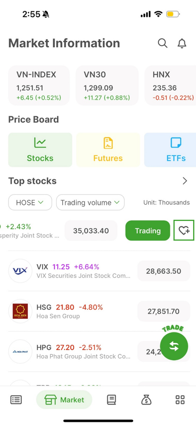The width and height of the screenshot is (196, 425).
Task: Select the HSG Hoa Sen Group row
Action: (x=99, y=311)
